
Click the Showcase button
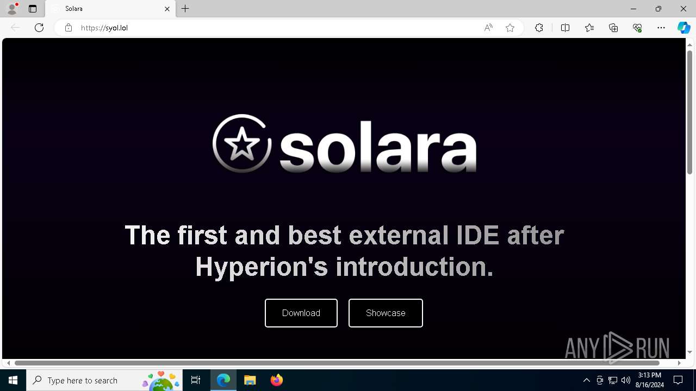click(x=386, y=313)
